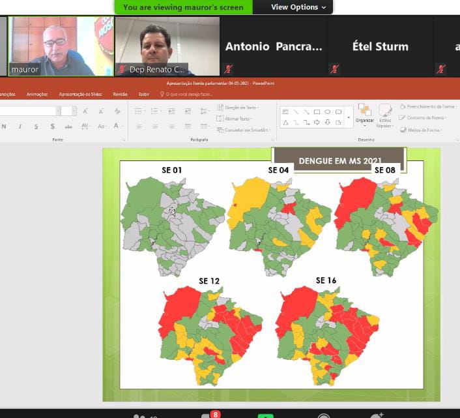Open Direção do Texto options
This screenshot has width=460, height=418.
pyautogui.click(x=238, y=107)
